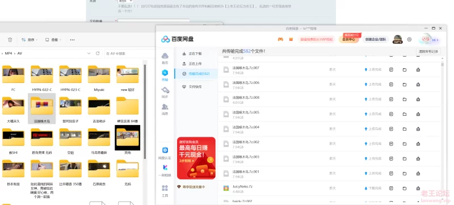
Task: Click the SVIP user avatar in header
Action: 398,39
